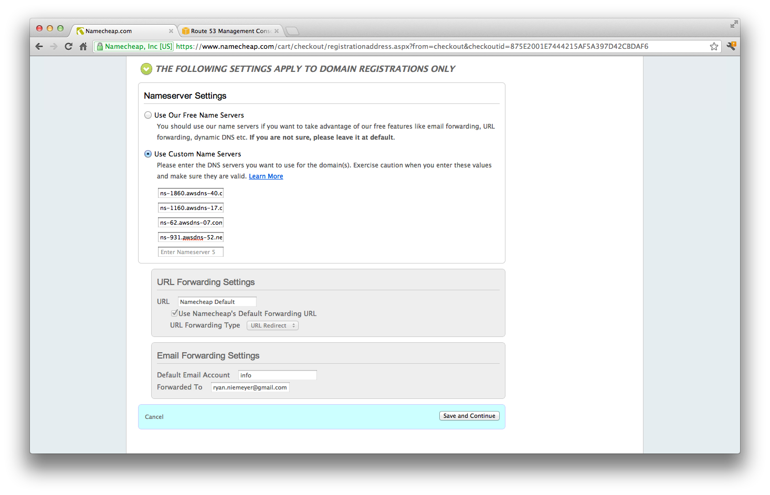
Task: Uncheck Use Namecheap's Default Forwarding URL
Action: 174,313
